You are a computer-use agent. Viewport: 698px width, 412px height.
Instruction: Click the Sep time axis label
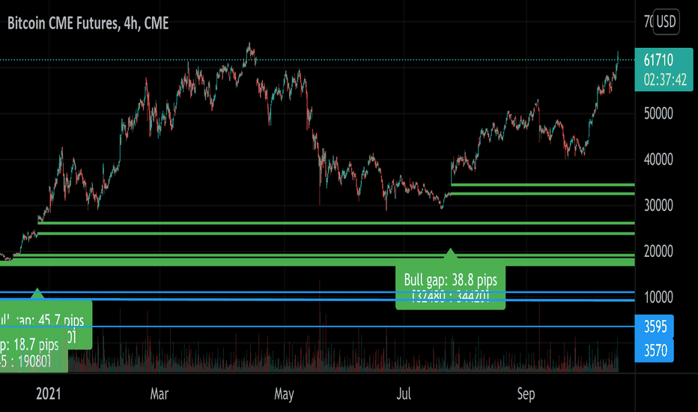pos(526,394)
